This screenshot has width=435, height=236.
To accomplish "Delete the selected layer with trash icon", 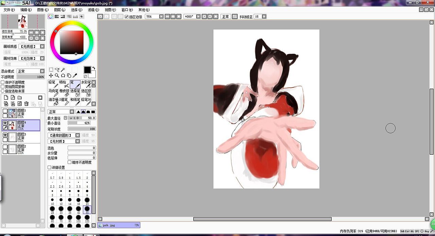I will coord(26,104).
